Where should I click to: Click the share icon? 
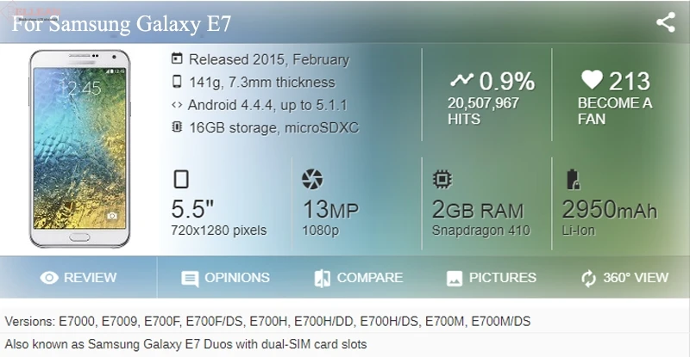click(665, 22)
